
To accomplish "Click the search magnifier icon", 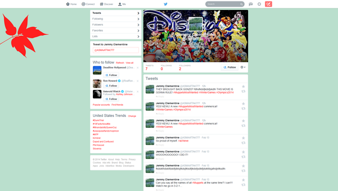I will click(241, 4).
